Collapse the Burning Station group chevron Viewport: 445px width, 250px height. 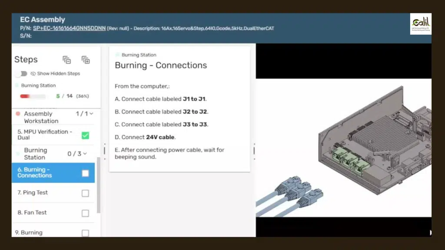pyautogui.click(x=85, y=154)
